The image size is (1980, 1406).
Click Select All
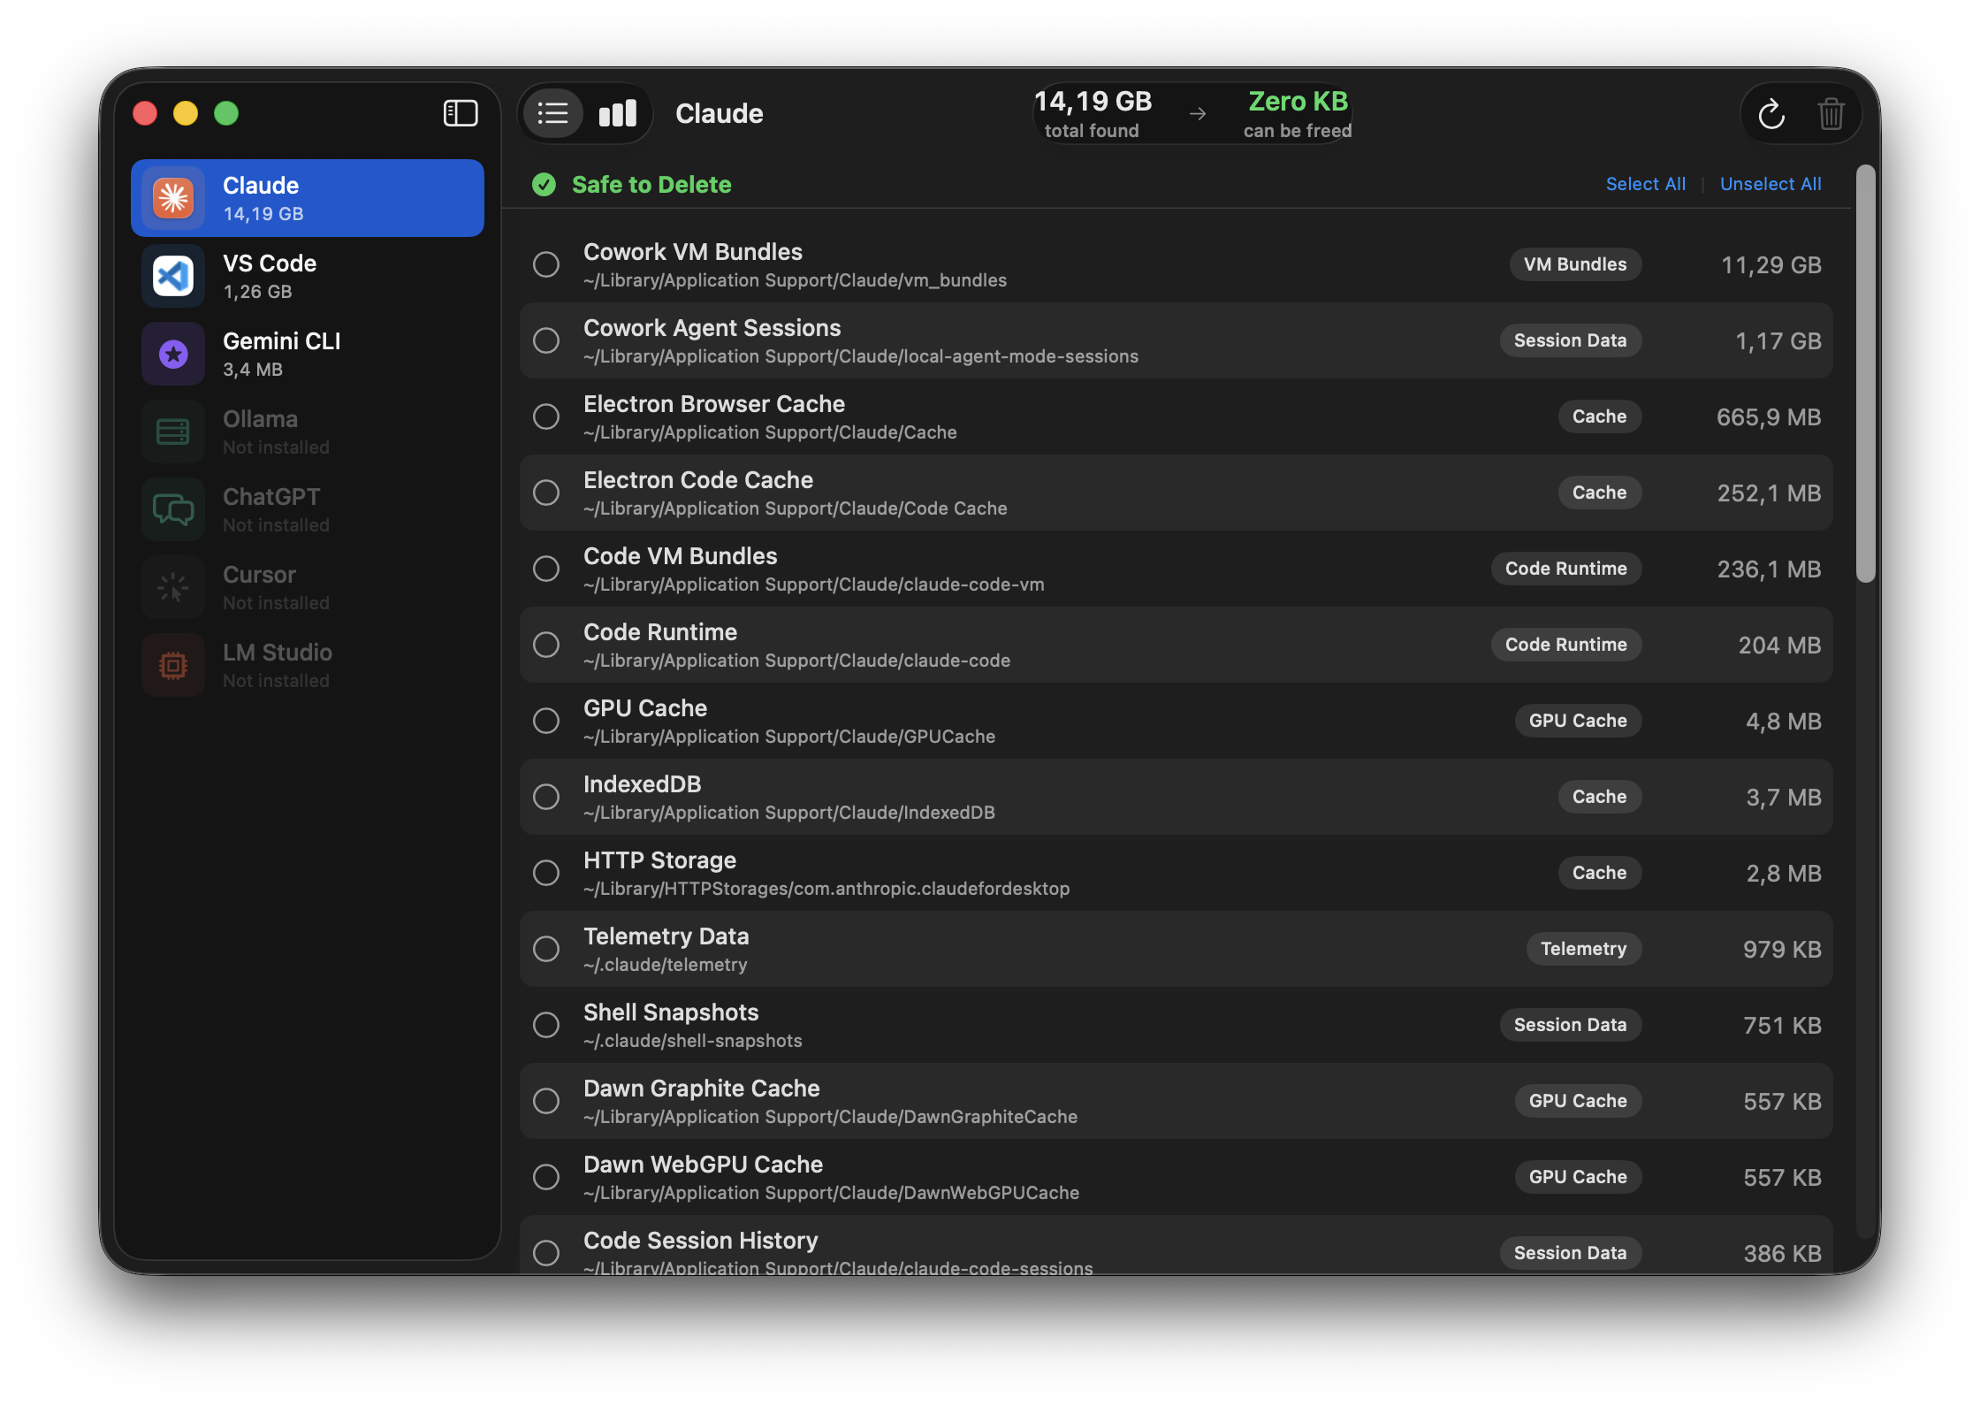pyautogui.click(x=1645, y=183)
